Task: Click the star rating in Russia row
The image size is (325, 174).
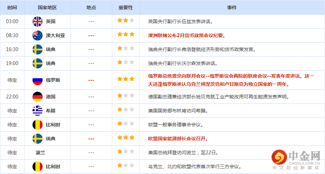Action: [x=125, y=79]
